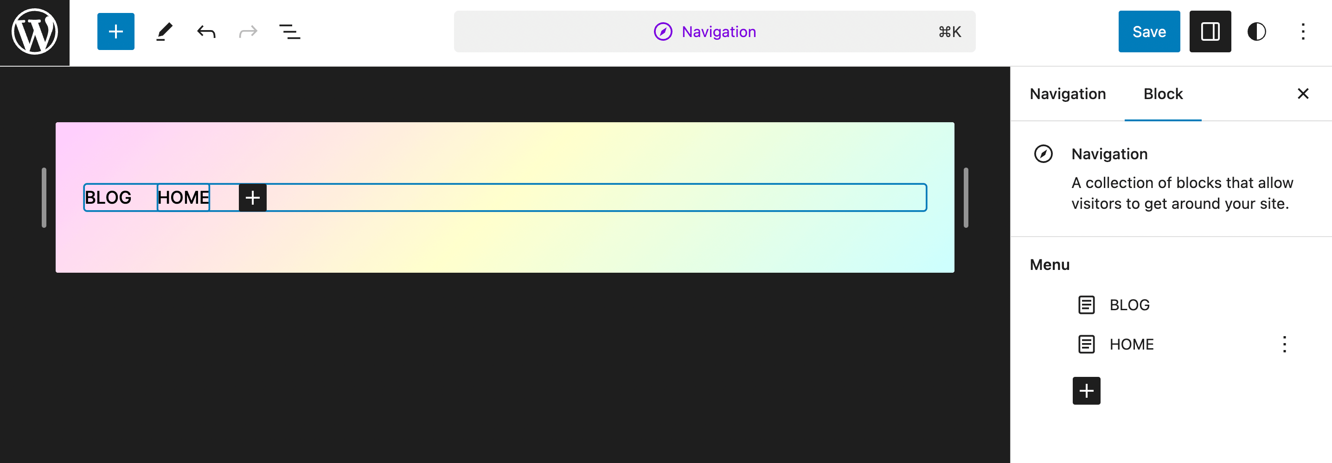Open the block inserter
1332x463 pixels.
115,31
